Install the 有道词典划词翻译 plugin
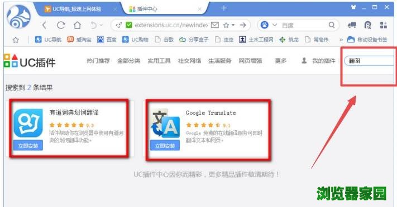This screenshot has height=207, width=397. pos(28,145)
